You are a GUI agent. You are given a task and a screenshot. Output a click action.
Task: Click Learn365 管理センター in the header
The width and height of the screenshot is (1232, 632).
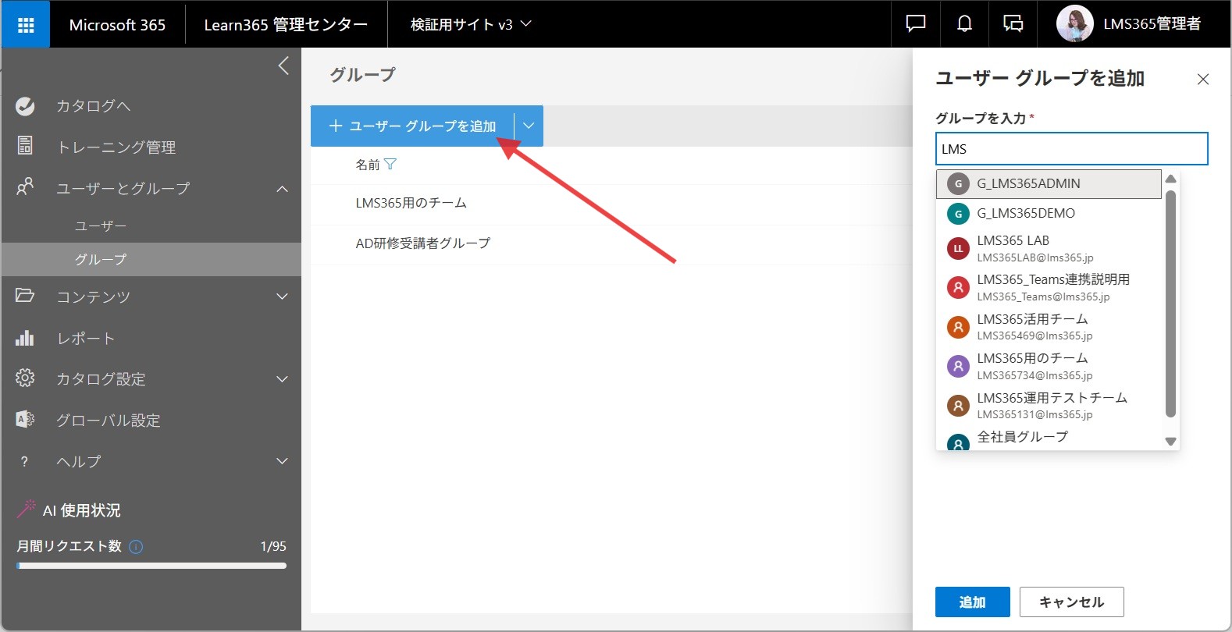[286, 25]
